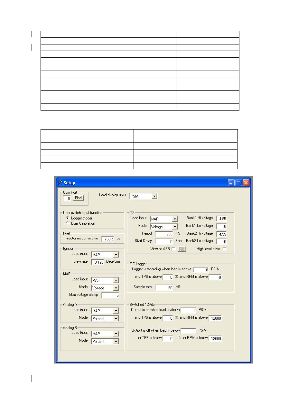This screenshot has width=307, height=398.
Task: Click the O2 Period field
Action: pyautogui.click(x=164, y=234)
